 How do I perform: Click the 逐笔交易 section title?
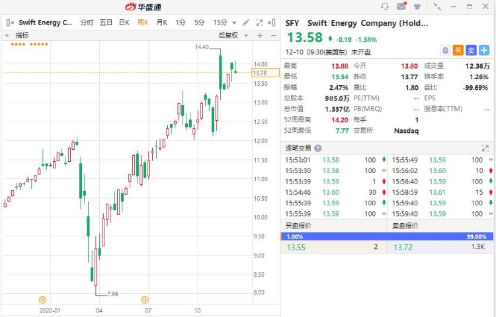click(x=298, y=148)
